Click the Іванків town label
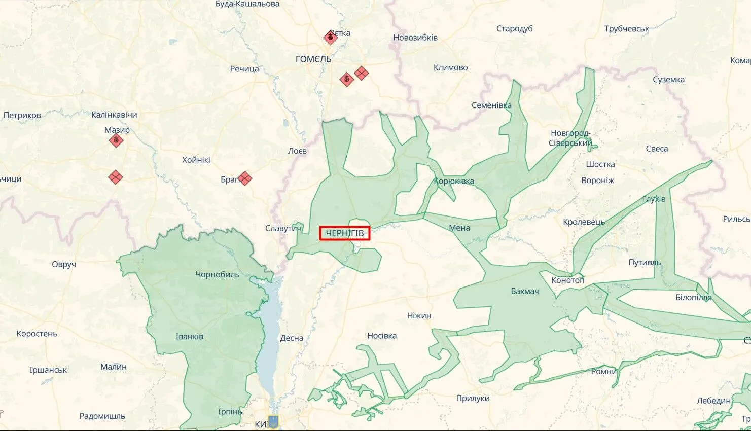 (190, 336)
